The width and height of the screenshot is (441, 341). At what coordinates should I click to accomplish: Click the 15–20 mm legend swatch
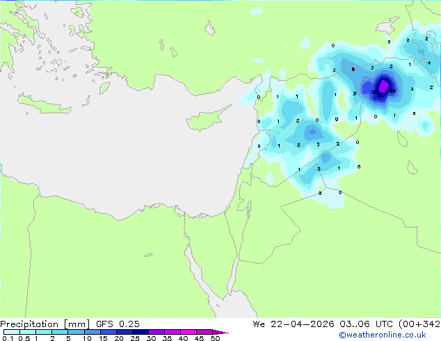pos(108,332)
